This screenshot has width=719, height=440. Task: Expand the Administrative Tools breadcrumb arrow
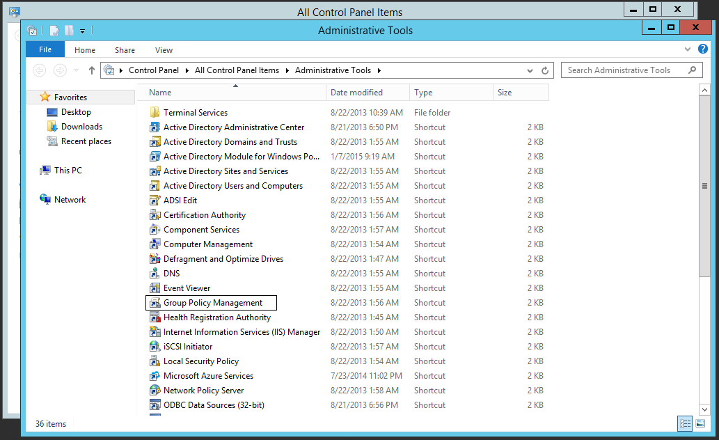coord(379,70)
